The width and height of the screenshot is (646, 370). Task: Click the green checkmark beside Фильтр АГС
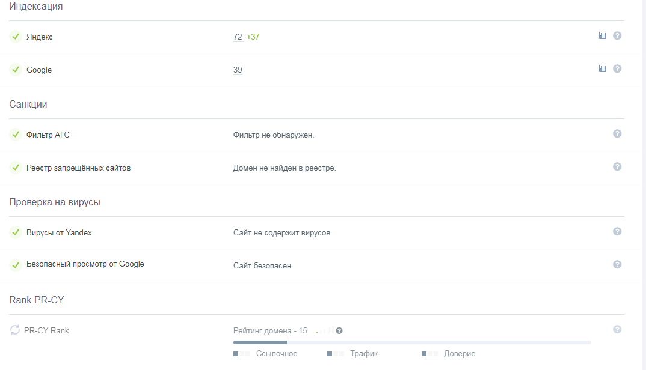[16, 135]
